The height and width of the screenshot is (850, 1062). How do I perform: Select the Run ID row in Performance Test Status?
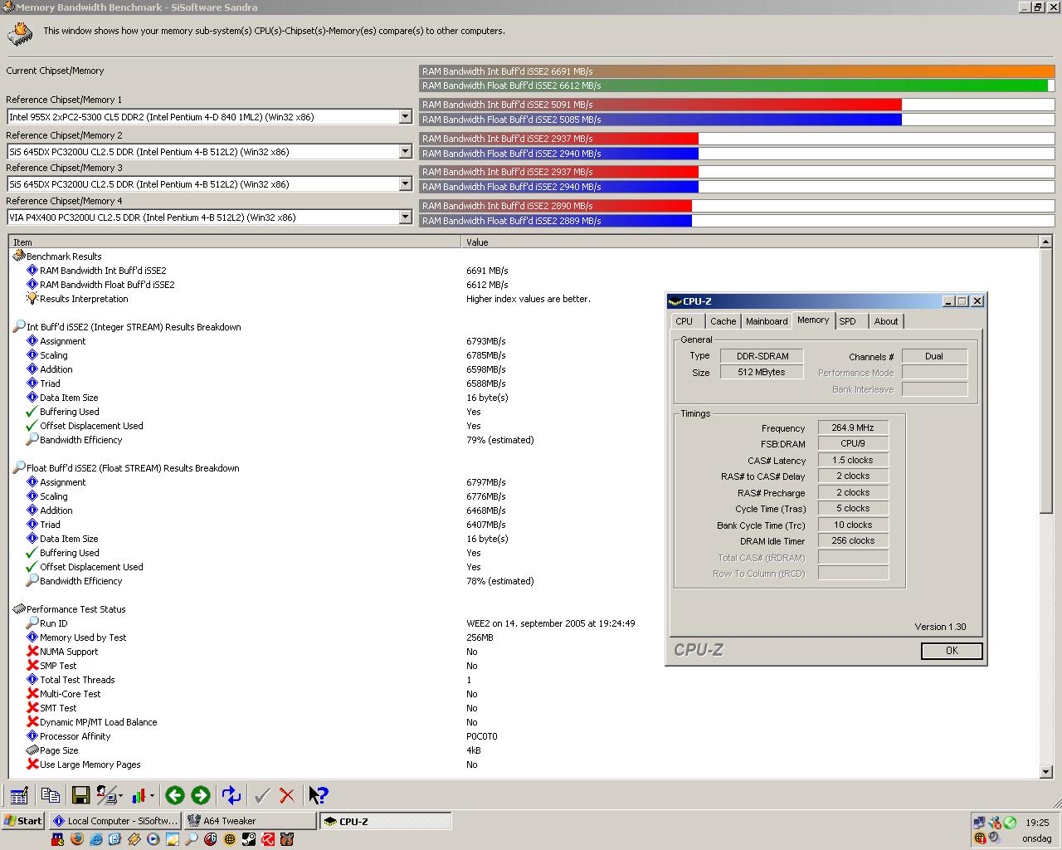pos(524,623)
